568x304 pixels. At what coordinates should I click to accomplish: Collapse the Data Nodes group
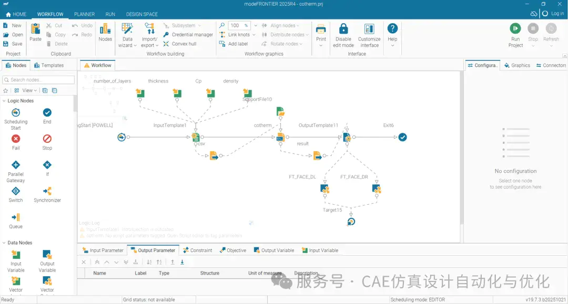pos(4,243)
